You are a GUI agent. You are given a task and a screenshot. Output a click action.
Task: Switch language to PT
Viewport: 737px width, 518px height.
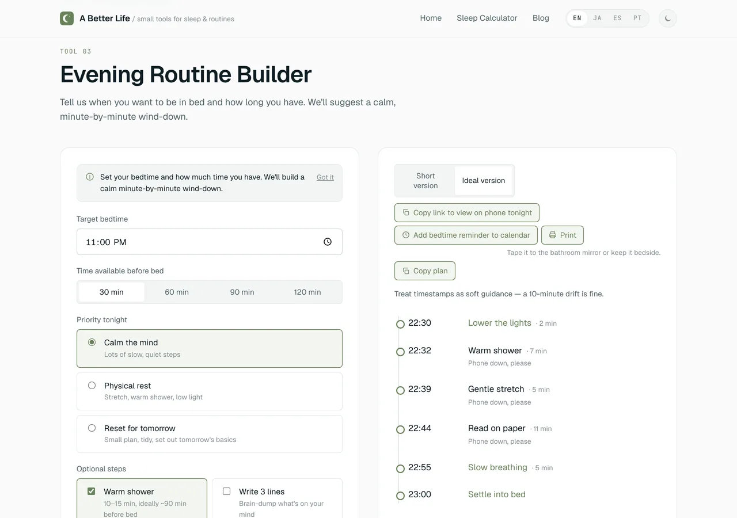(637, 18)
